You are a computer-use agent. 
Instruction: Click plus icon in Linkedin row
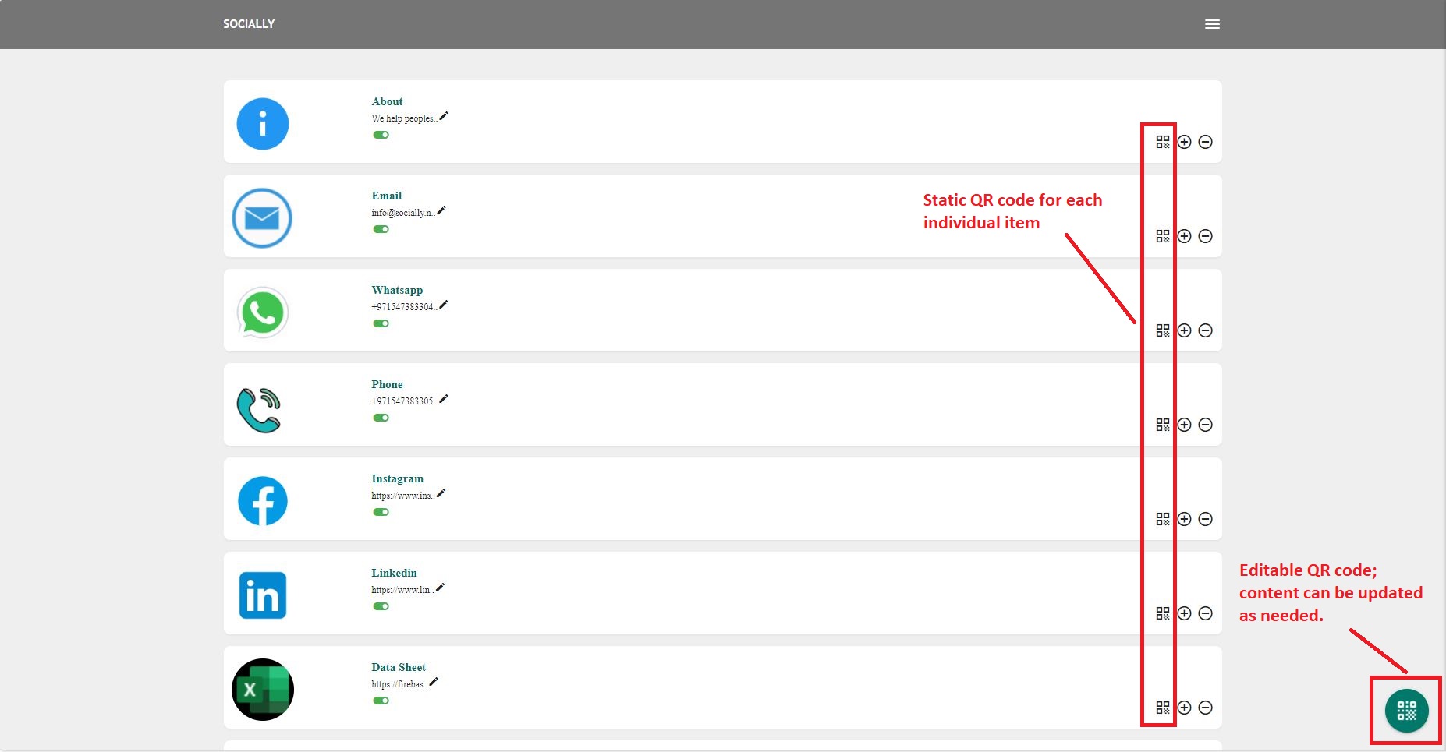pos(1184,613)
